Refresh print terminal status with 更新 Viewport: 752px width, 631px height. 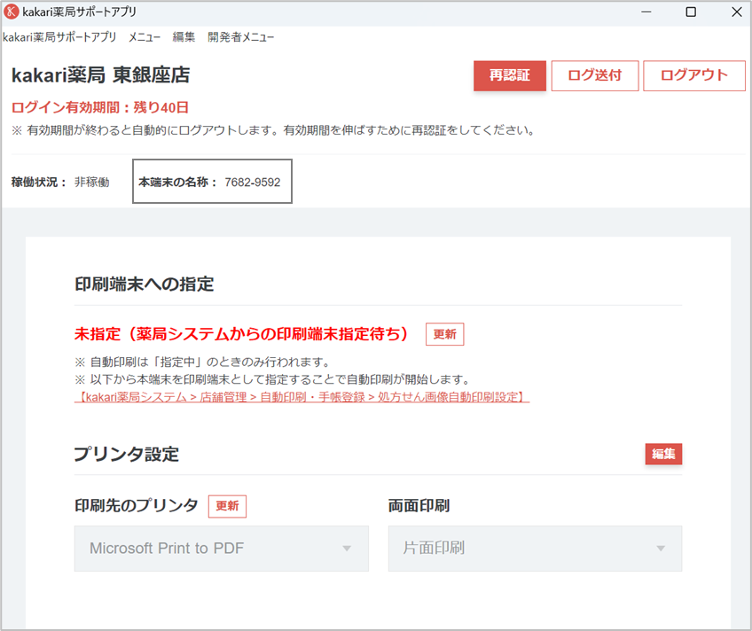(444, 334)
